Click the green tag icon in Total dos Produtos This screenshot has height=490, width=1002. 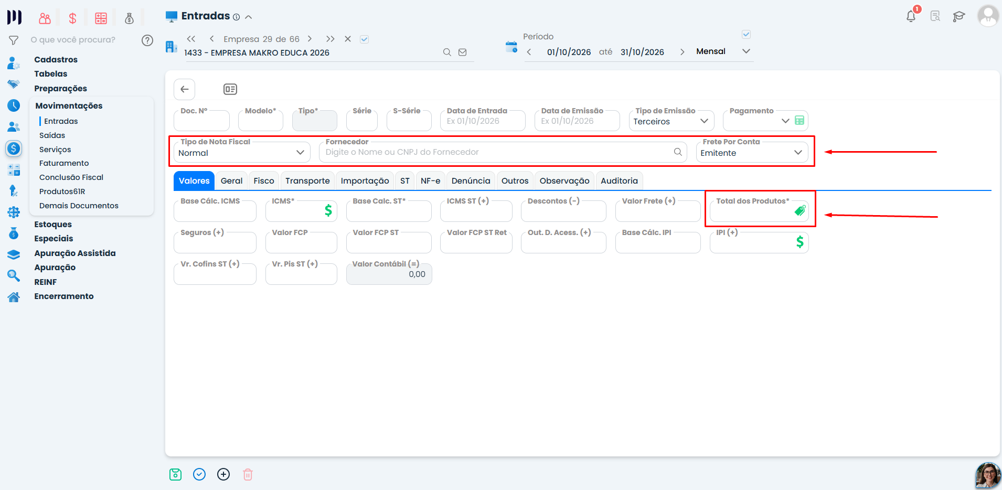pos(800,210)
